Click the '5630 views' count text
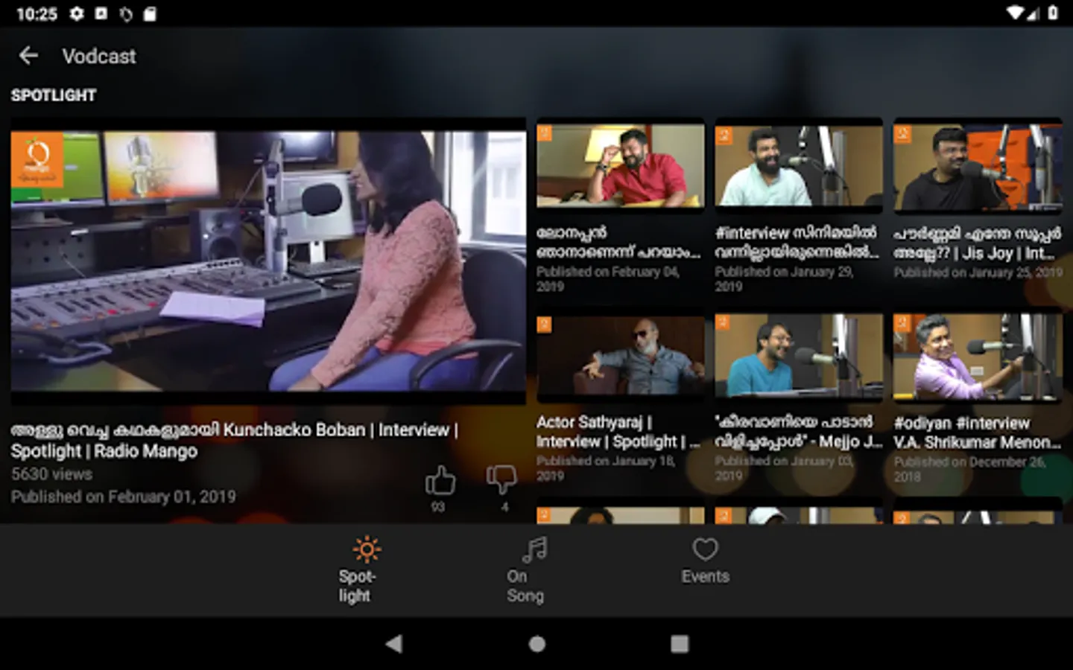The image size is (1073, 670). (x=51, y=474)
